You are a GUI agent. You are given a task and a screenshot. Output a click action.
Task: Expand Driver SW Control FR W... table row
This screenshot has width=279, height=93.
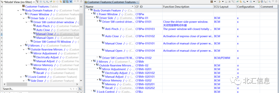click(x=97, y=57)
